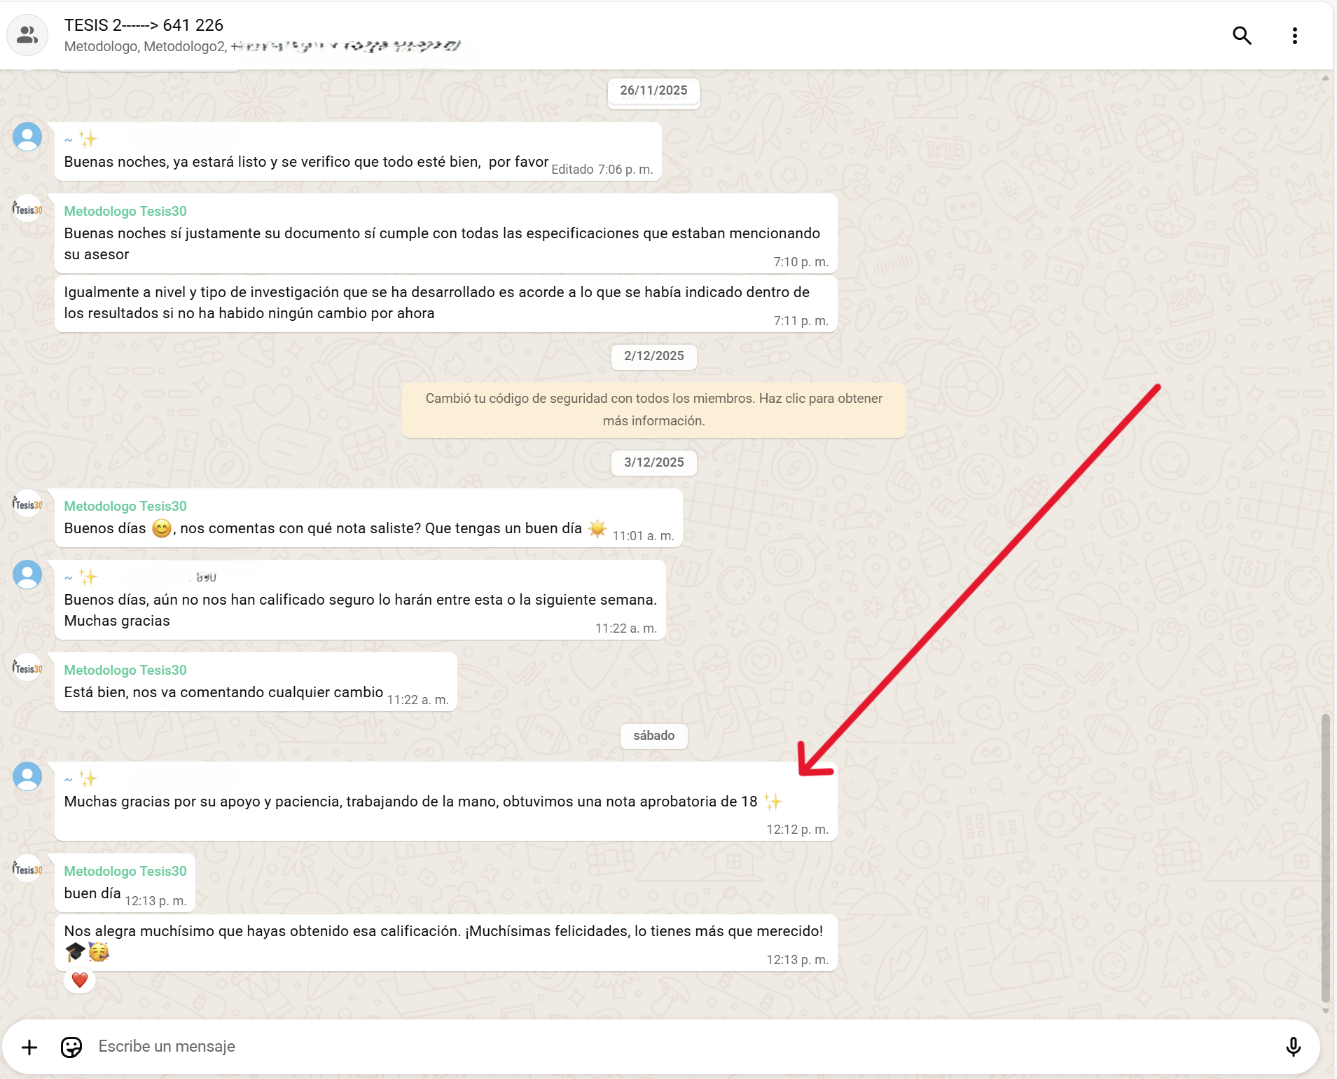Click the user avatar beside 'nota aprobatoria de 18'
Image resolution: width=1337 pixels, height=1079 pixels.
point(27,776)
